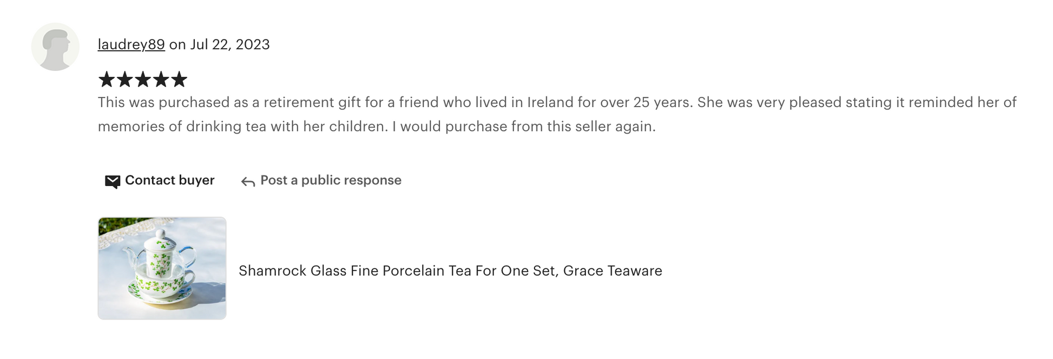The image size is (1053, 359).
Task: Click the reply arrow icon
Action: pos(248,182)
